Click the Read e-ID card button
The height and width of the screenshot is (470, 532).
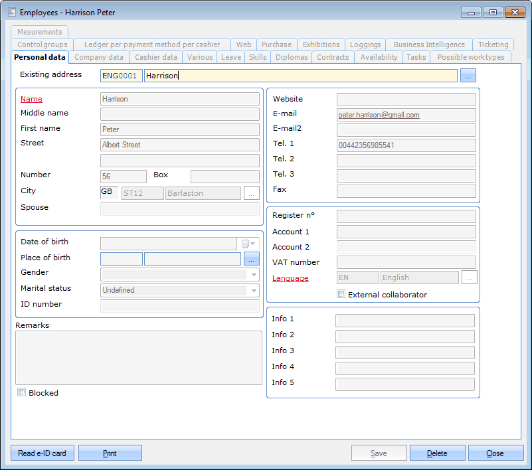[42, 453]
